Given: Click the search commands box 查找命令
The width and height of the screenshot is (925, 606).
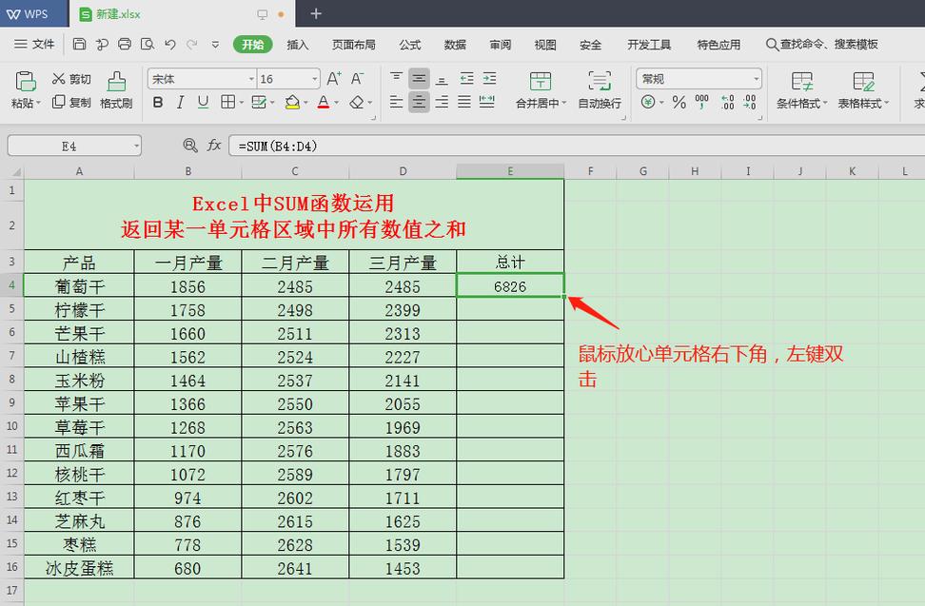Looking at the screenshot, I should 822,44.
